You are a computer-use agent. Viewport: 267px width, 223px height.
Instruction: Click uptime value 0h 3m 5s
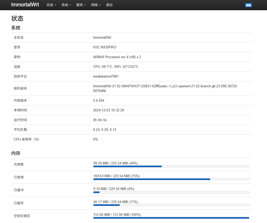click(100, 120)
